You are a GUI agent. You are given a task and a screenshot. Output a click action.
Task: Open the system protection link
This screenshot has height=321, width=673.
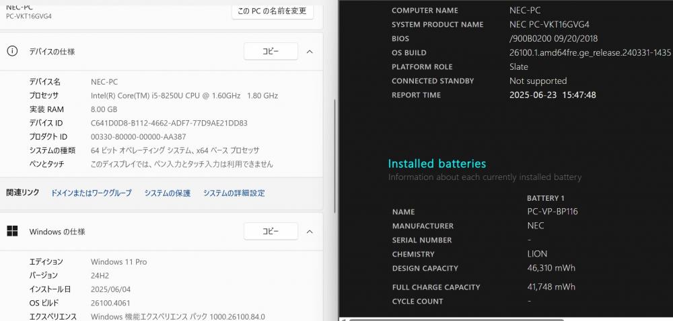(168, 193)
